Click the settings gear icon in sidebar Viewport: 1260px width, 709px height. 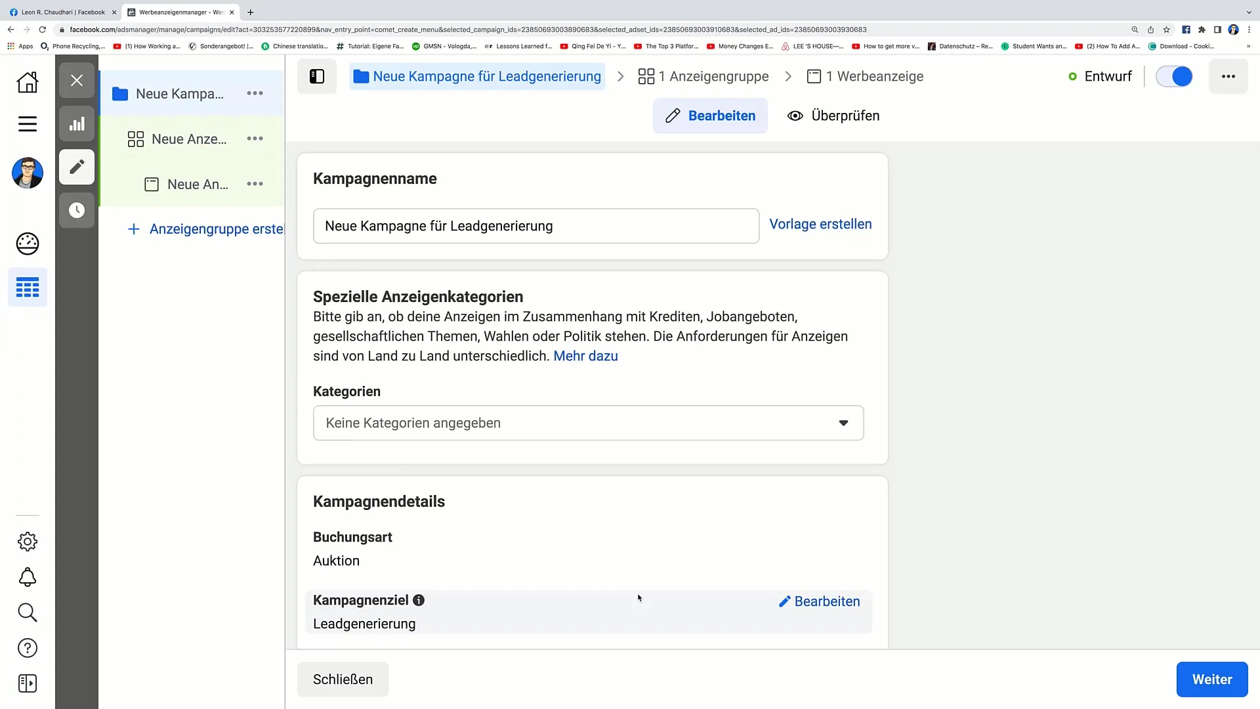(27, 541)
